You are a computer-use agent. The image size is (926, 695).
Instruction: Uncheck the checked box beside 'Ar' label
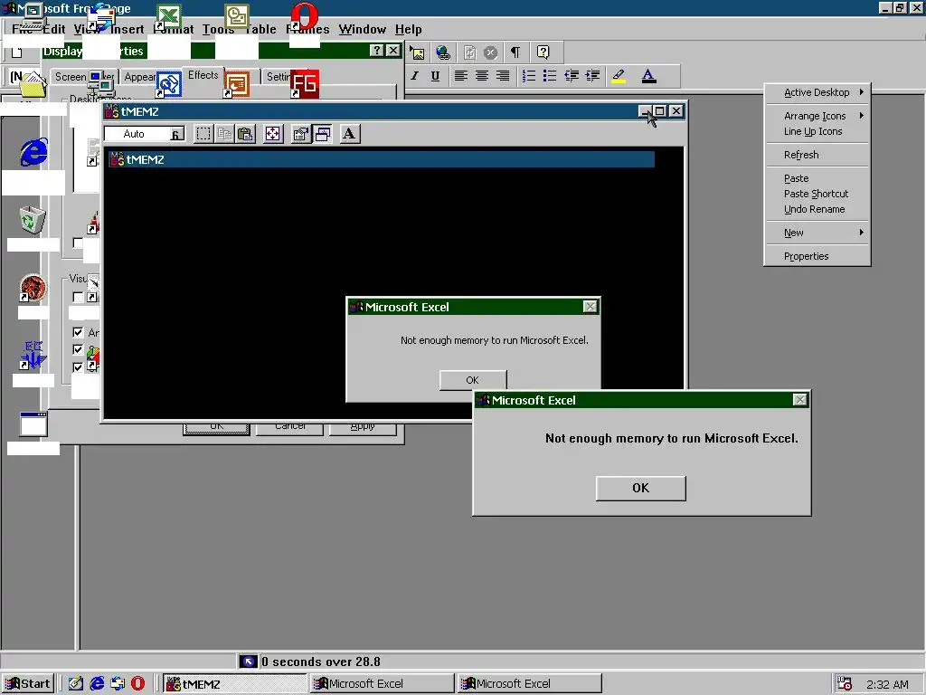tap(78, 332)
